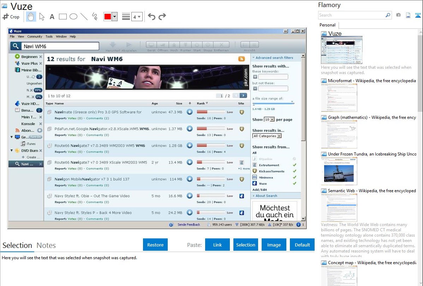Screen dimensions: 423x286
Task: Click the camera capture snapshot icon
Action: tap(398, 15)
